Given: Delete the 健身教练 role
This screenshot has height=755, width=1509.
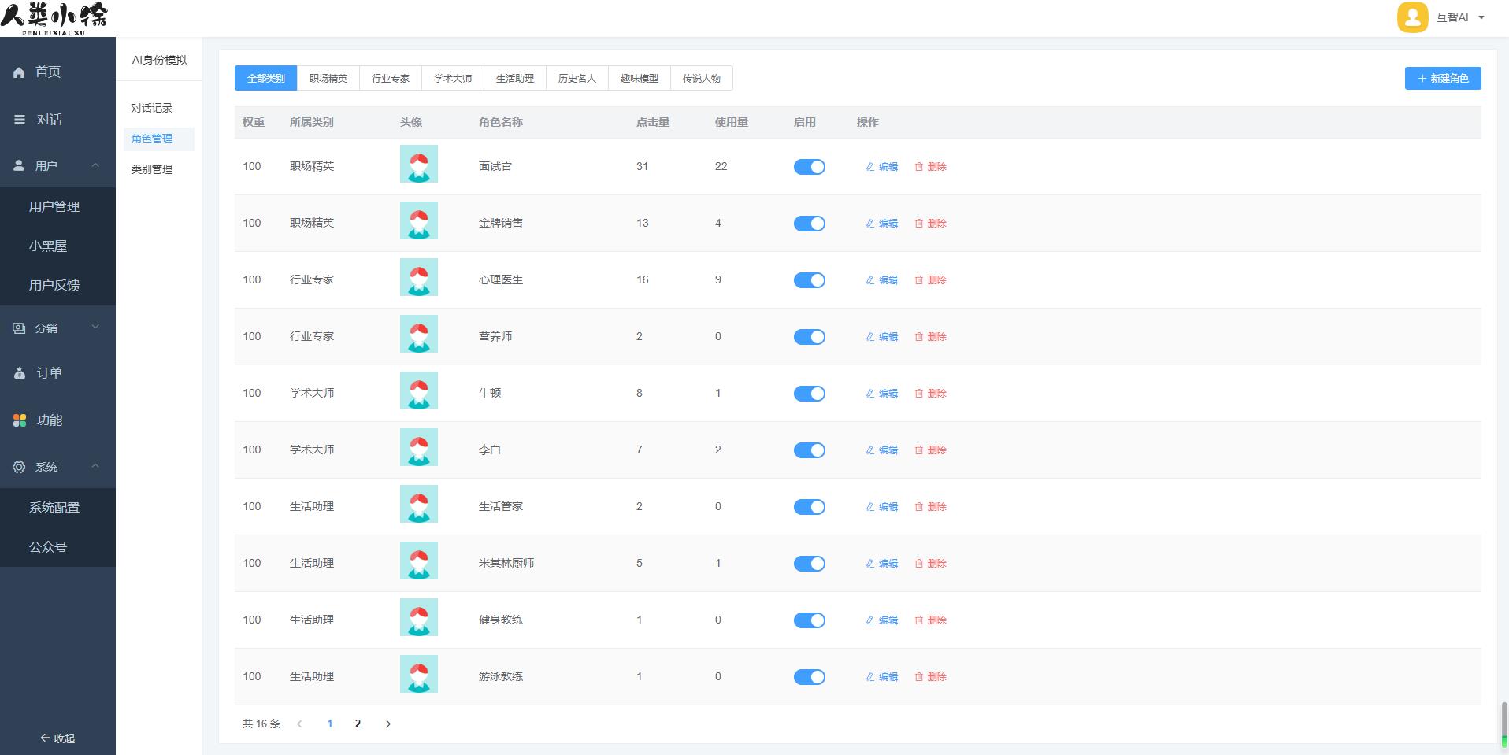Looking at the screenshot, I should tap(931, 620).
